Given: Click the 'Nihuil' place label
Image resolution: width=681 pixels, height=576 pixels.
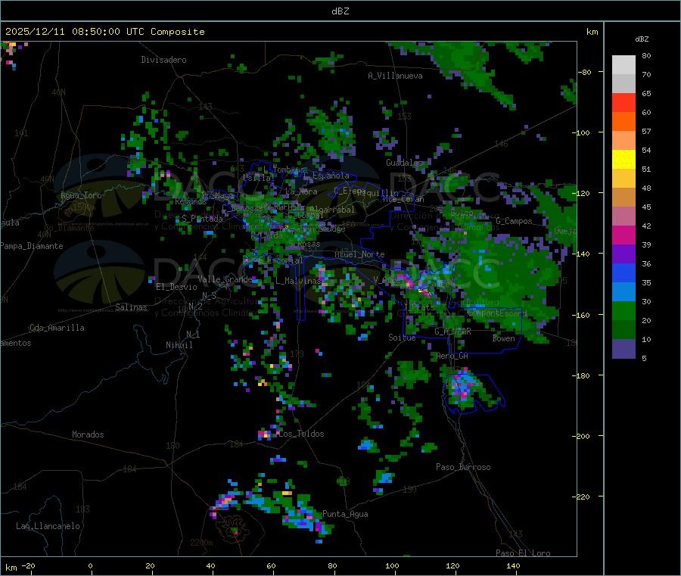Looking at the screenshot, I should (179, 345).
